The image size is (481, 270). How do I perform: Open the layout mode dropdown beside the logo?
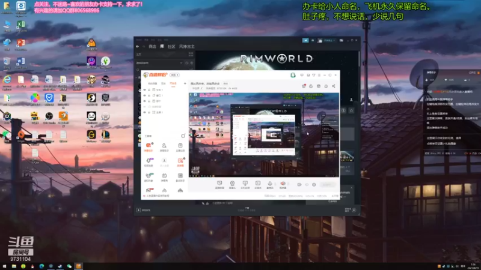tap(174, 75)
